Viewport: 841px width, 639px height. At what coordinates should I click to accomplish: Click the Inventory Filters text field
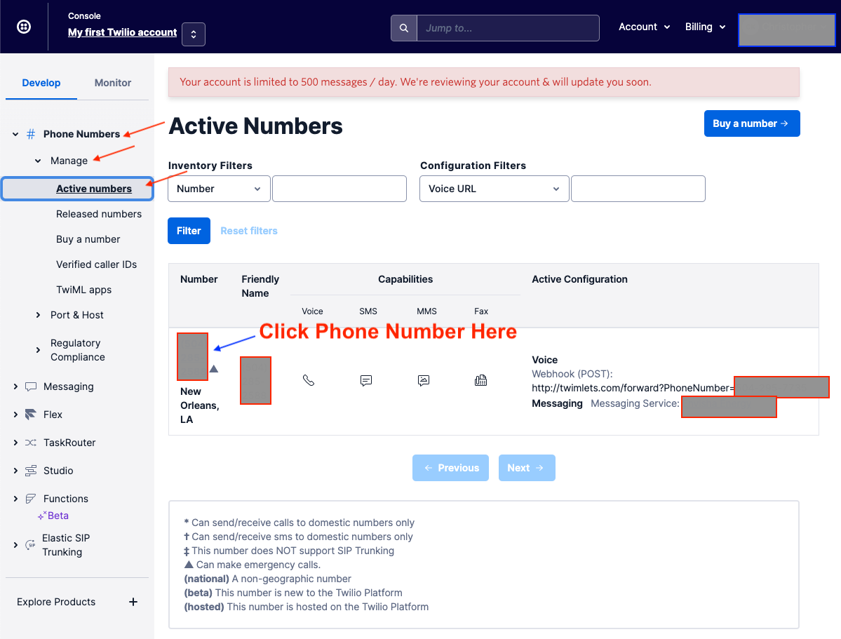339,189
